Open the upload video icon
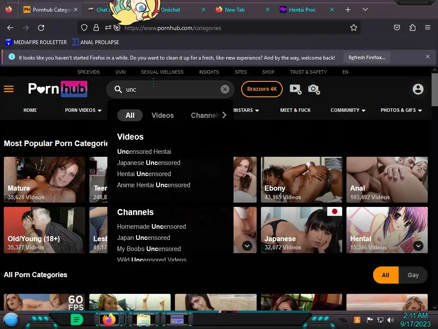 click(x=296, y=89)
